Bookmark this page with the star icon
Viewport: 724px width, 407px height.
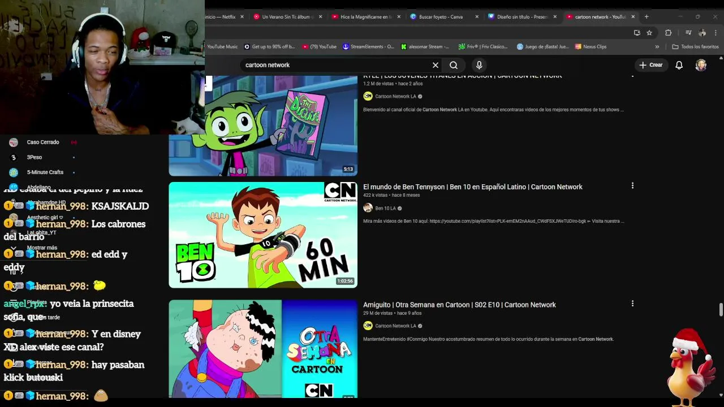click(649, 33)
